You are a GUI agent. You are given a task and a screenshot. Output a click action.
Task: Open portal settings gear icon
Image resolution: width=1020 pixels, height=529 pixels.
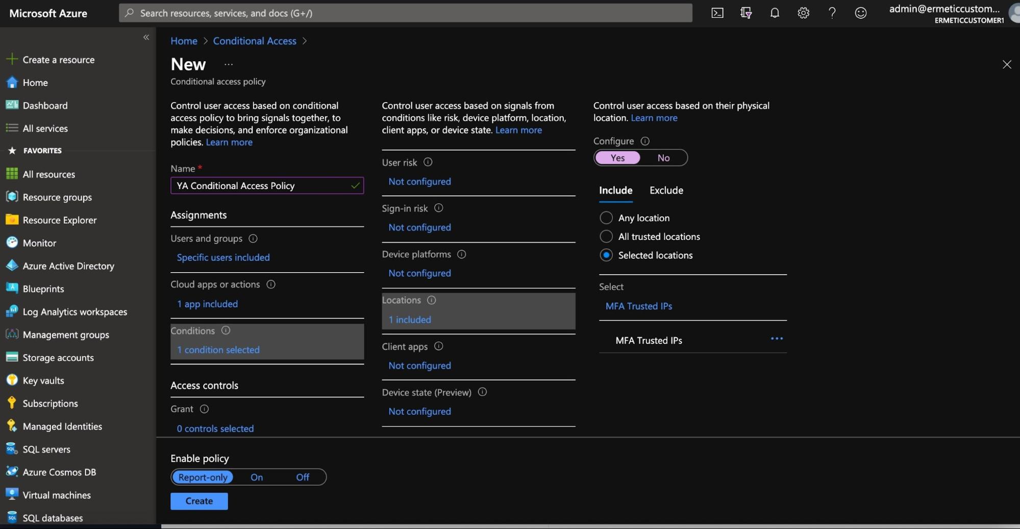[803, 13]
